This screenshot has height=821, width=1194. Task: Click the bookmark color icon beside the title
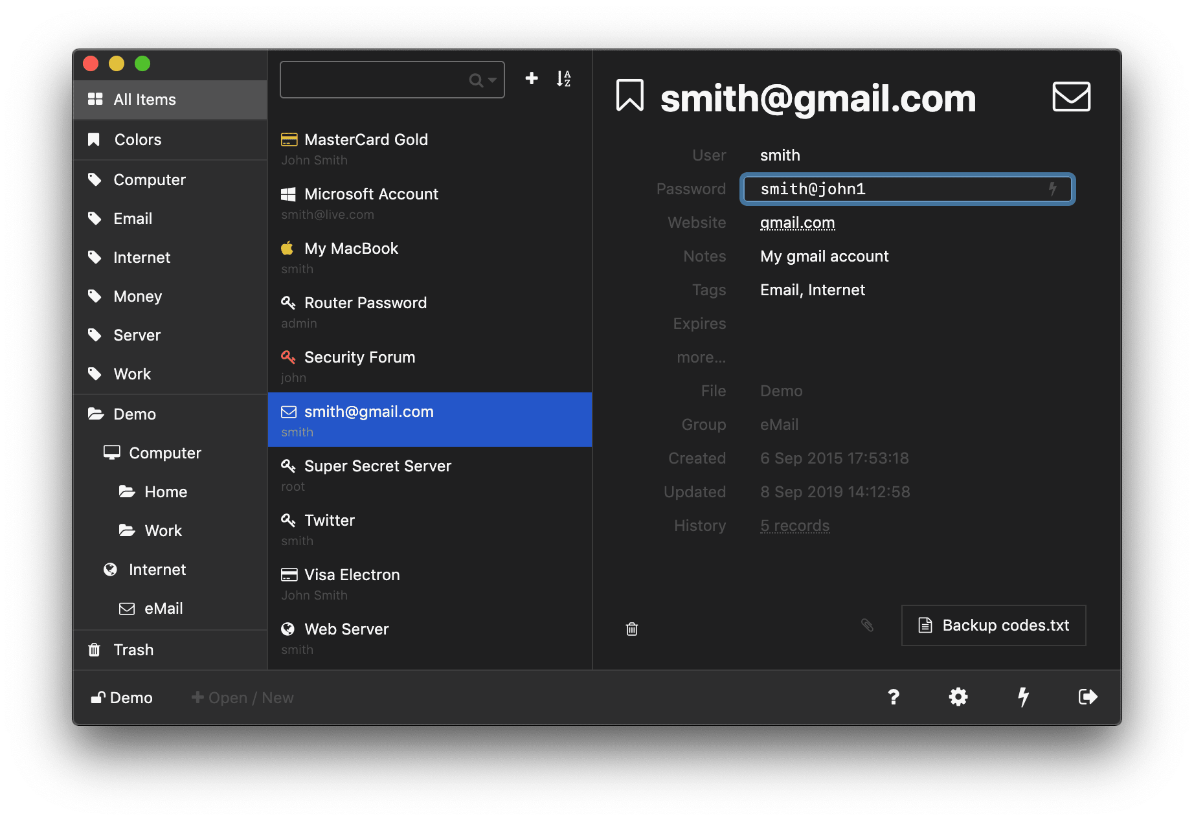(629, 96)
